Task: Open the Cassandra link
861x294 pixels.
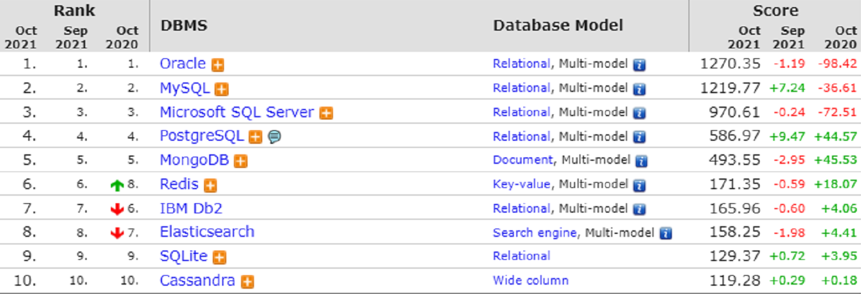Action: point(197,281)
